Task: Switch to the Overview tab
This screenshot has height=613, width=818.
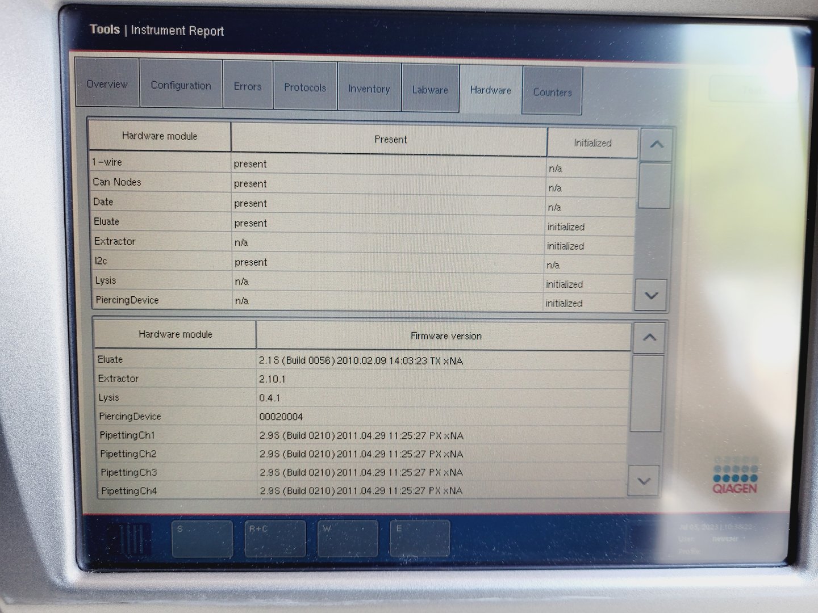Action: 107,85
